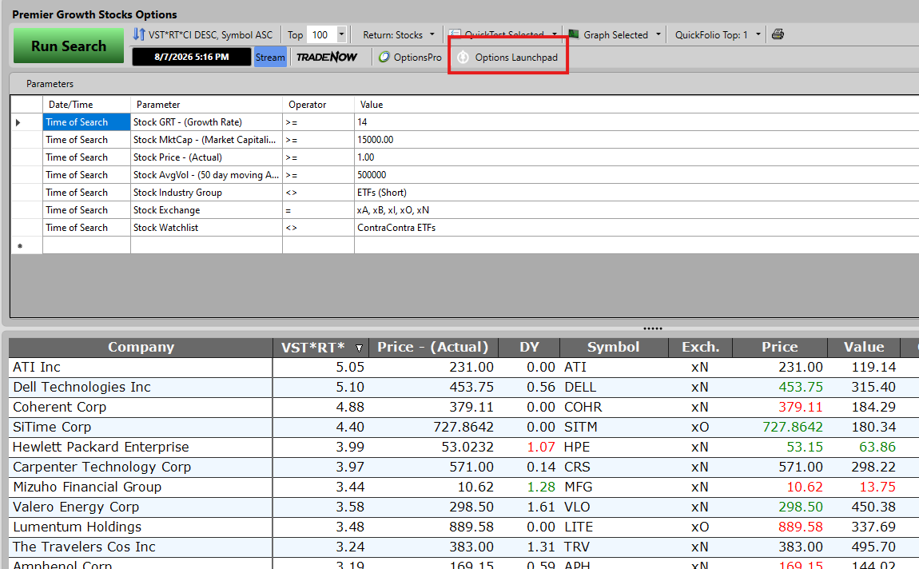919x569 pixels.
Task: Click the TradeNow button
Action: 327,57
